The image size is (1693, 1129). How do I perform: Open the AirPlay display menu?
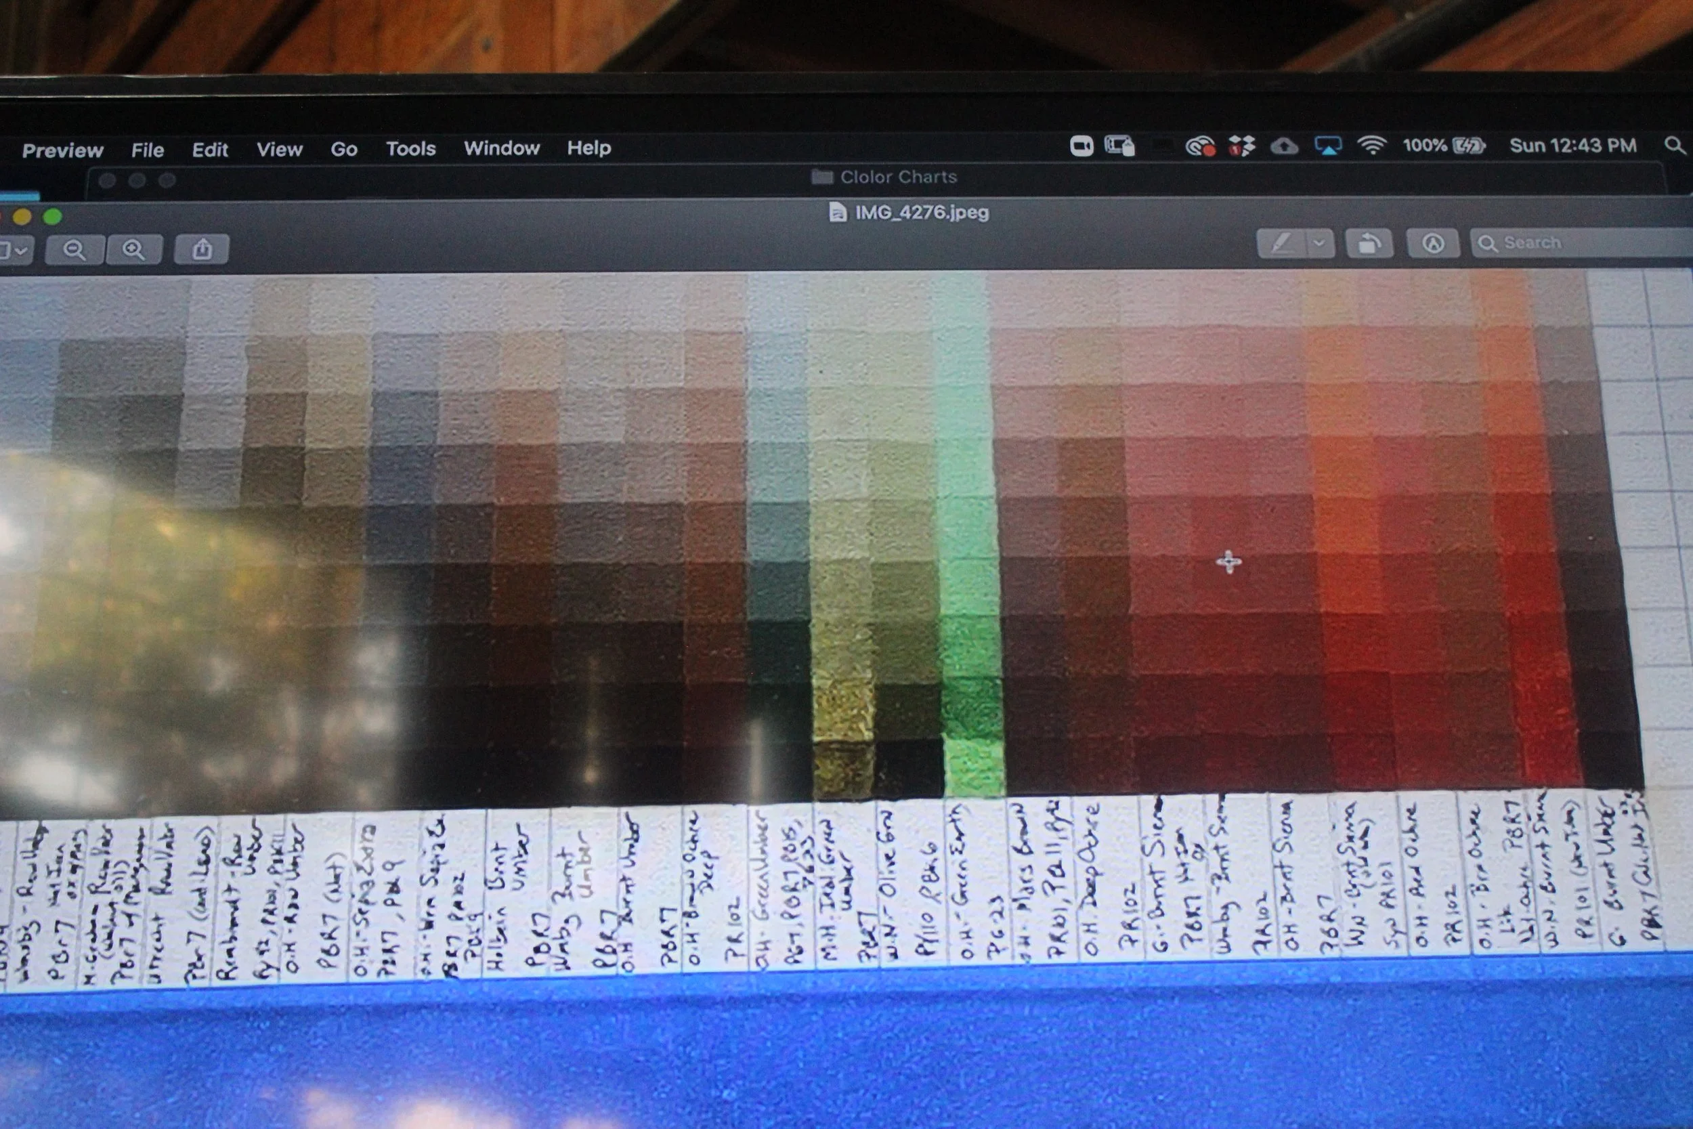coord(1327,147)
